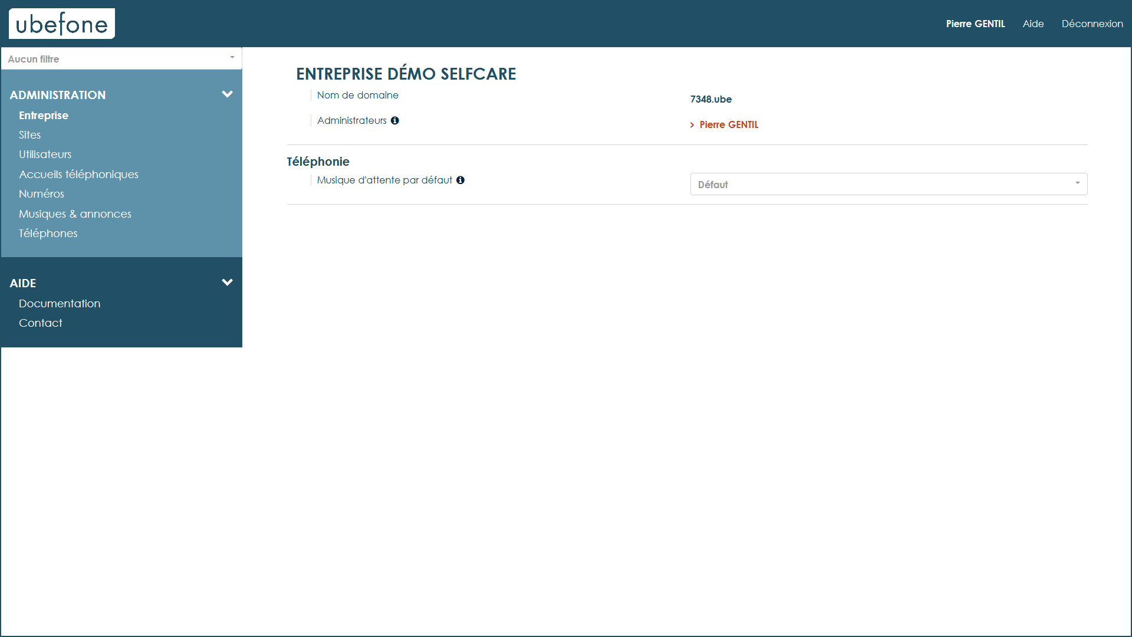The width and height of the screenshot is (1132, 637).
Task: Open Accueils téléphoniques page
Action: point(78,175)
